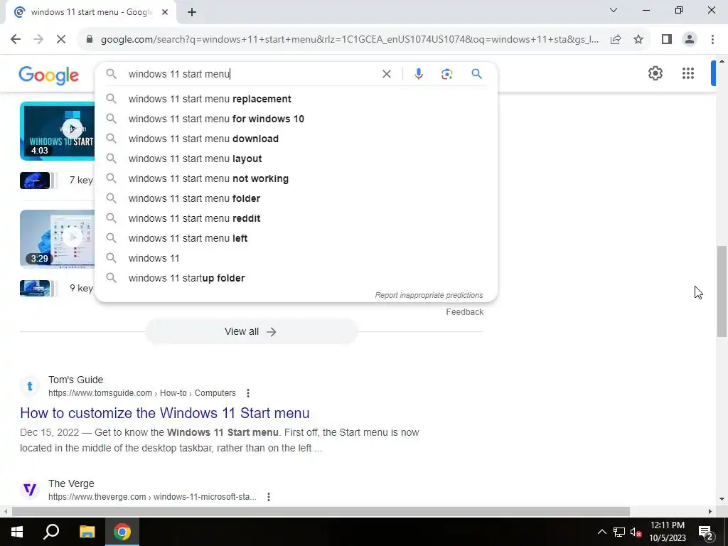
Task: Open network tray icon
Action: (x=619, y=532)
